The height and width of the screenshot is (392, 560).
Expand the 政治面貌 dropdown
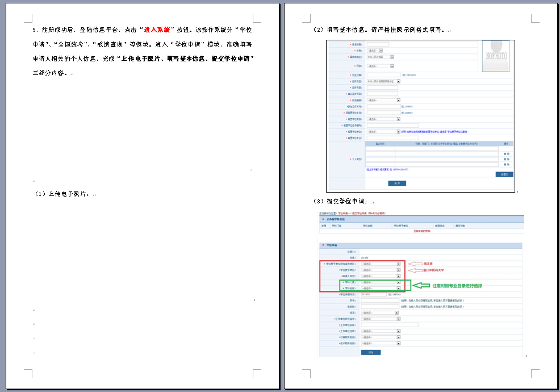click(x=383, y=100)
